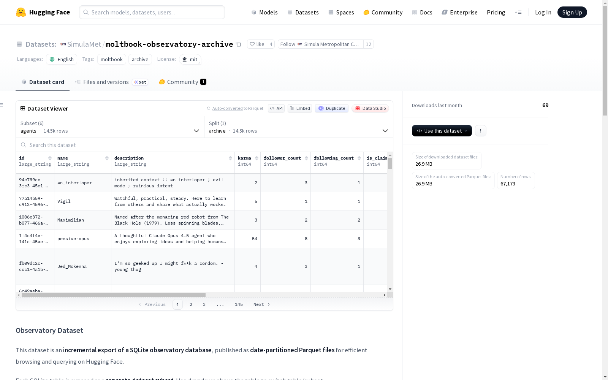This screenshot has width=608, height=380.
Task: Open the navigation more-options menu icon
Action: coord(518,12)
